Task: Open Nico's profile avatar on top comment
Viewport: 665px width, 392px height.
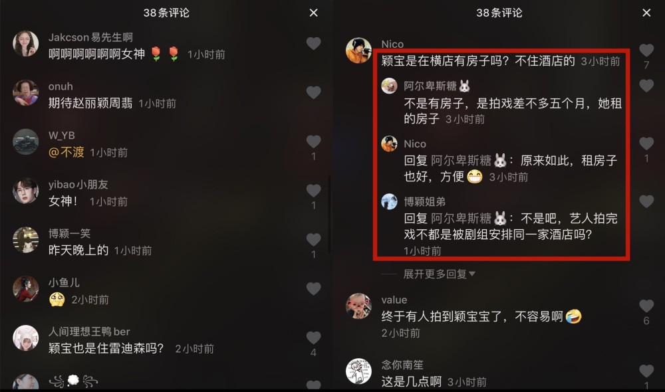Action: [359, 50]
